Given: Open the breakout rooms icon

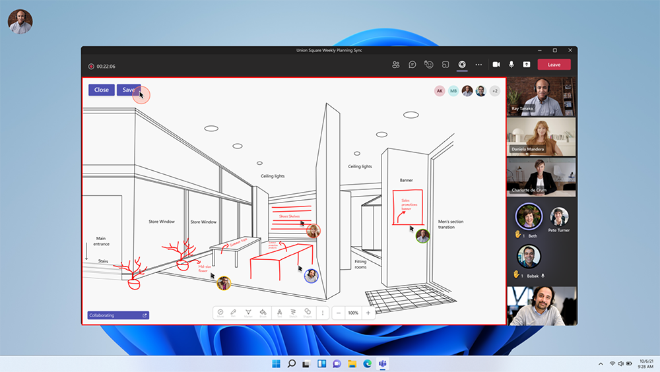Looking at the screenshot, I should coord(445,65).
